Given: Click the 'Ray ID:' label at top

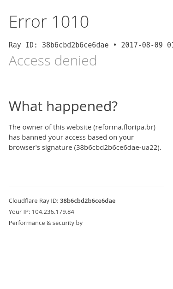Looking at the screenshot, I should coord(23,45).
